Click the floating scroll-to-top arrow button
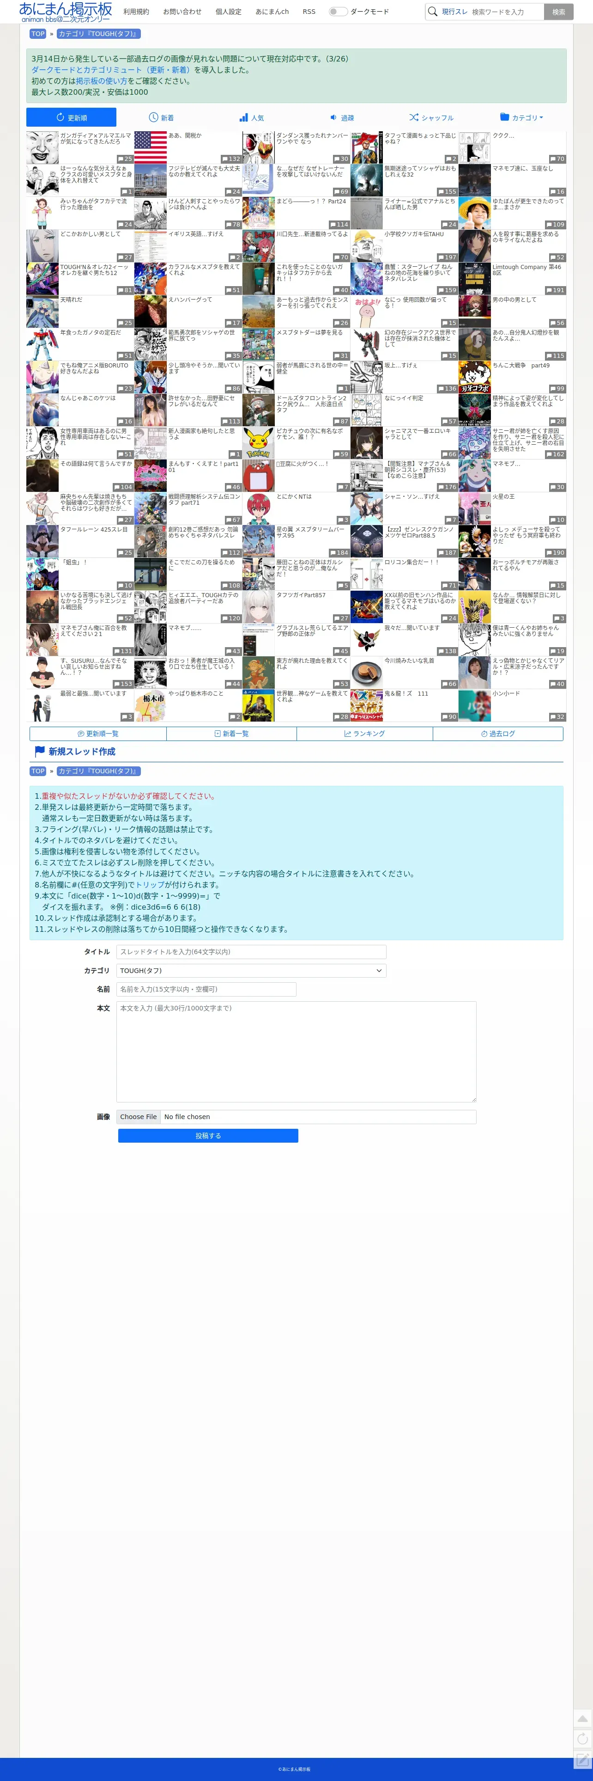 583,1718
